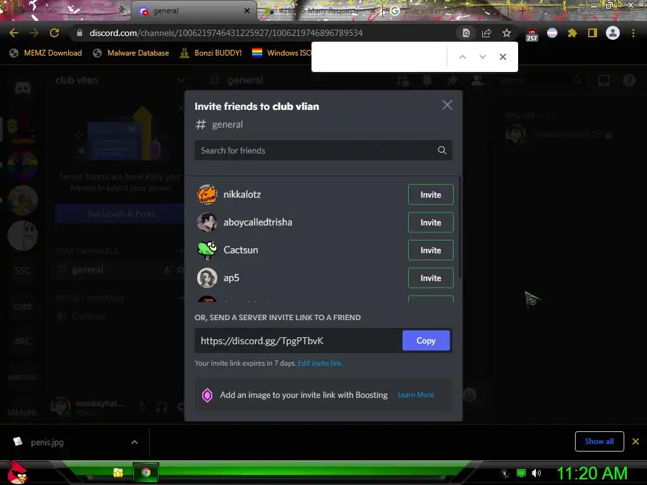Go forward in browser history
Image resolution: width=647 pixels, height=485 pixels.
pyautogui.click(x=34, y=33)
